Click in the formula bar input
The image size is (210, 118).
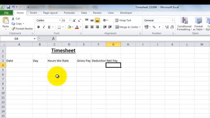(x=133, y=39)
